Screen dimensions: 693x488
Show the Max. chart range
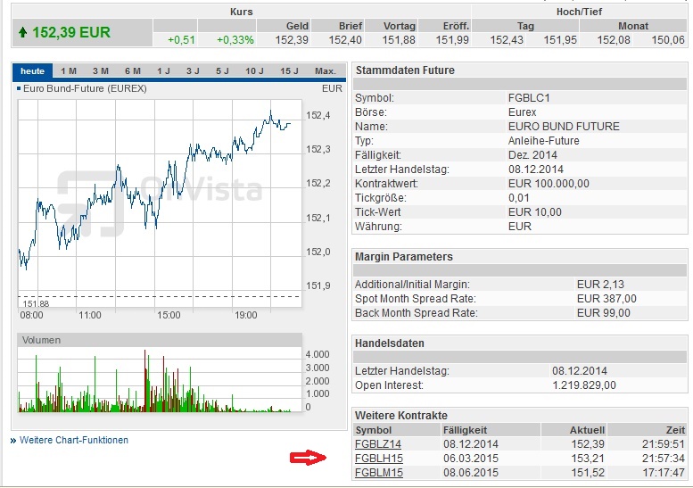(x=325, y=71)
